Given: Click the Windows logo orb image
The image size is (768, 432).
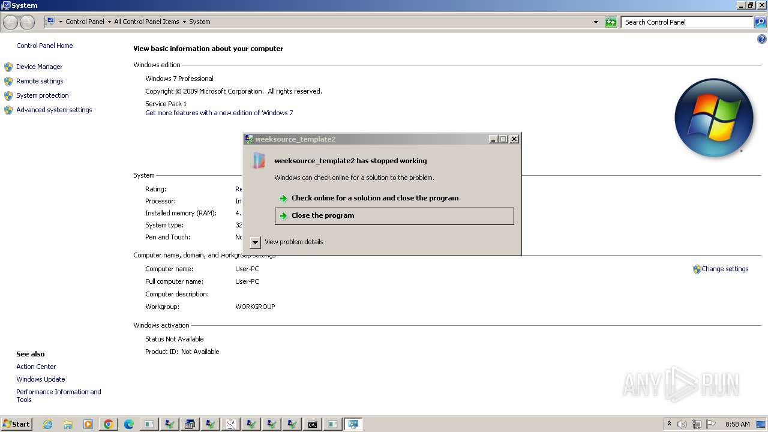Looking at the screenshot, I should 714,118.
